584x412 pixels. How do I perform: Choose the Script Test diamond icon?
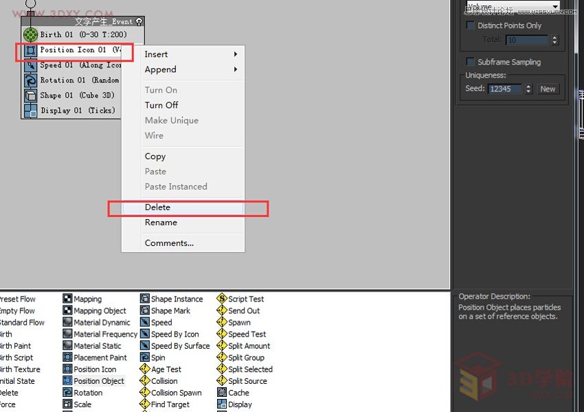(x=222, y=299)
